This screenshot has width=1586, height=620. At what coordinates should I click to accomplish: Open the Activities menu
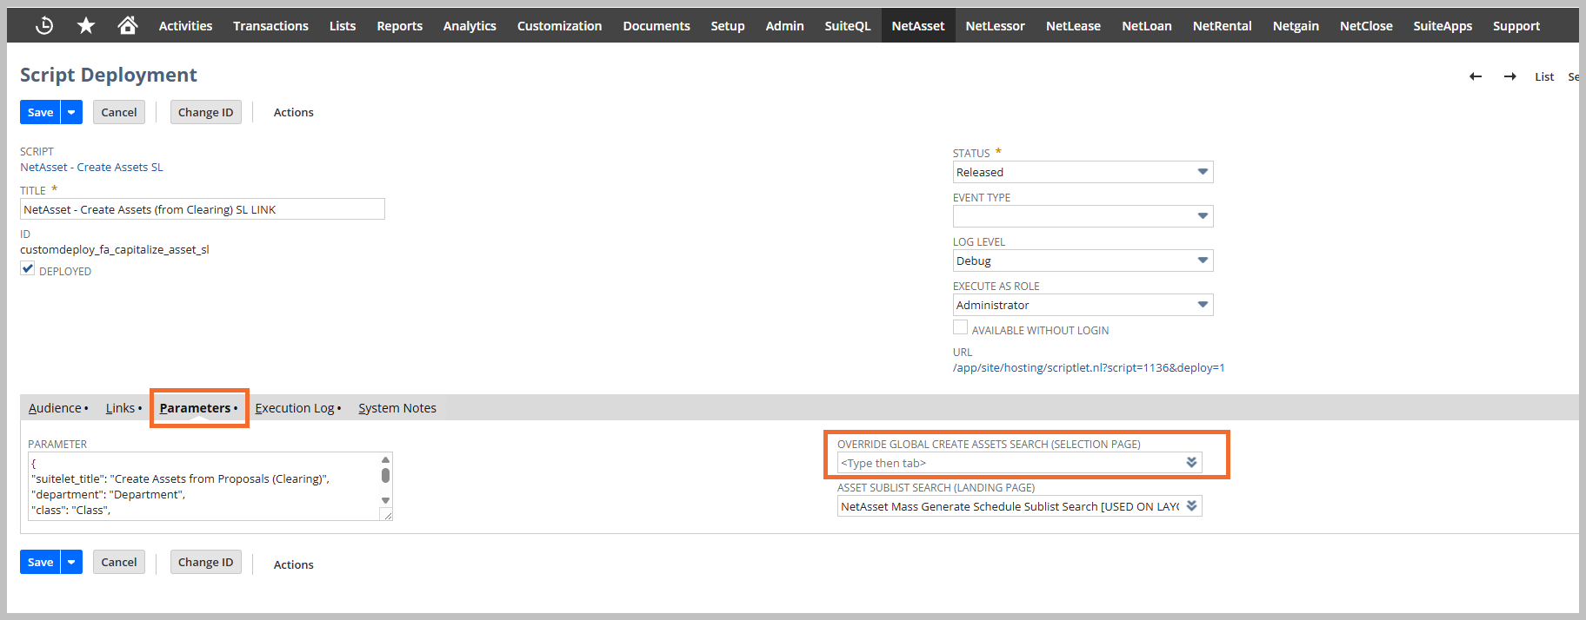click(x=185, y=26)
